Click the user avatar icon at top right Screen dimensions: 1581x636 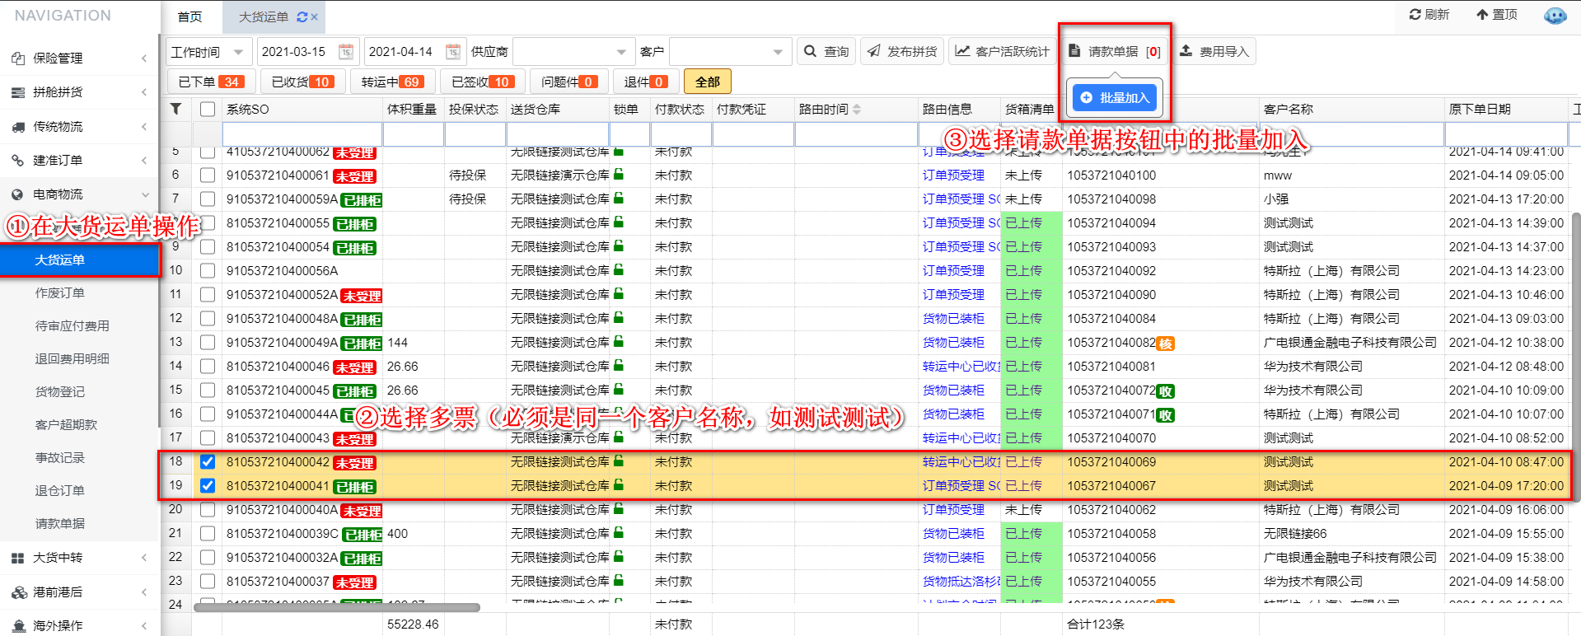tap(1555, 16)
